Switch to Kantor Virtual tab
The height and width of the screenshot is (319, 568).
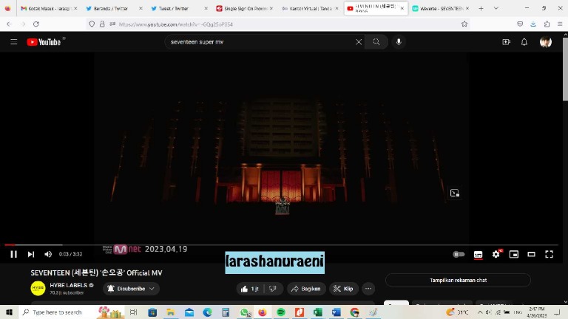311,8
